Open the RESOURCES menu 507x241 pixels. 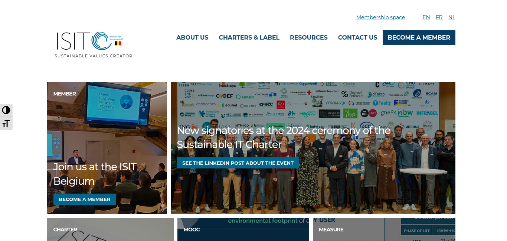[309, 37]
